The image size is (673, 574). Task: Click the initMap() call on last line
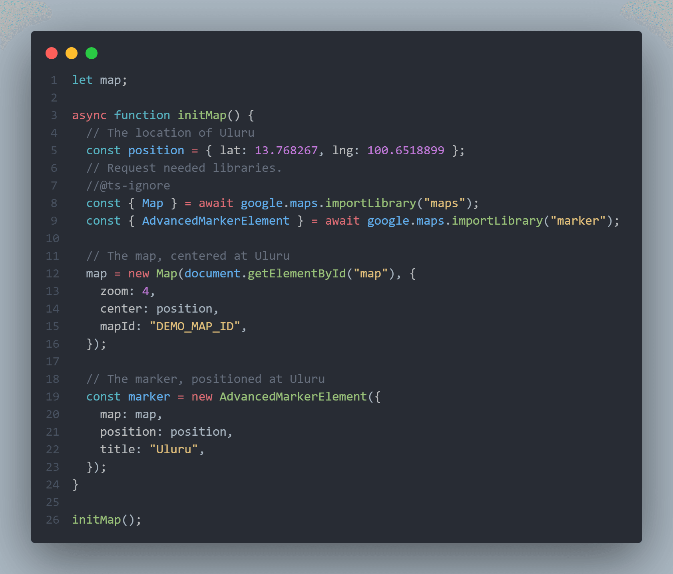(x=107, y=520)
